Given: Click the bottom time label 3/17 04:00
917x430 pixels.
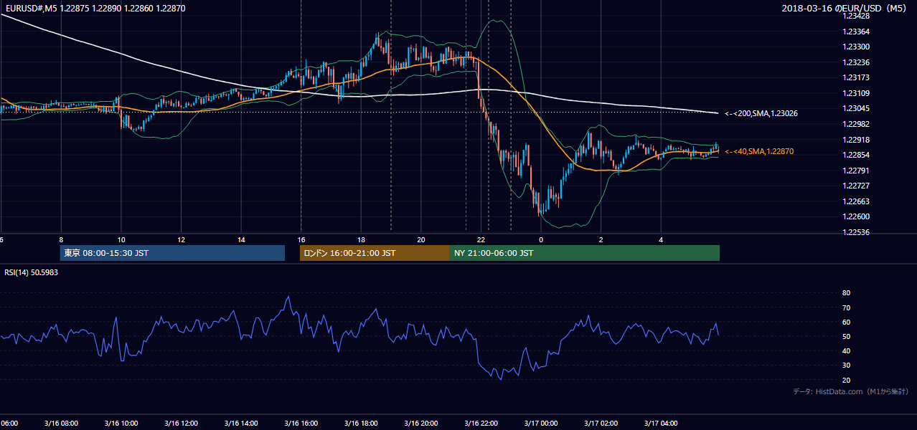Looking at the screenshot, I should pos(662,424).
